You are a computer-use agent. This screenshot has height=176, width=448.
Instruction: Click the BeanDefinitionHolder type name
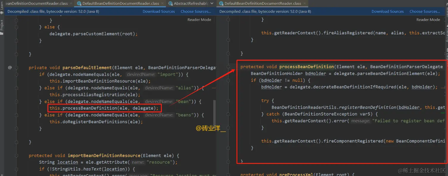point(277,73)
